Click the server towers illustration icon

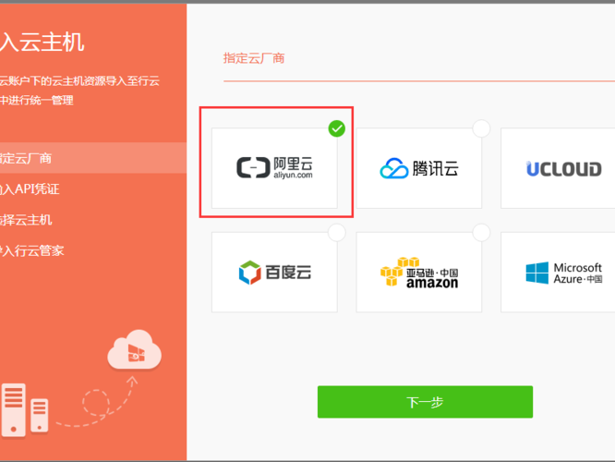pyautogui.click(x=25, y=409)
